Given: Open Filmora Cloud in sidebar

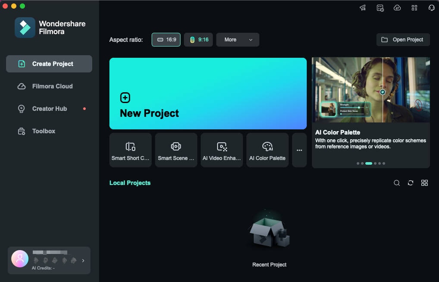Looking at the screenshot, I should coord(49,86).
